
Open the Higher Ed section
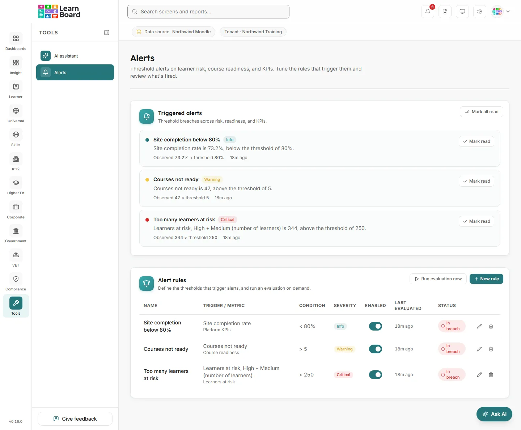16,186
